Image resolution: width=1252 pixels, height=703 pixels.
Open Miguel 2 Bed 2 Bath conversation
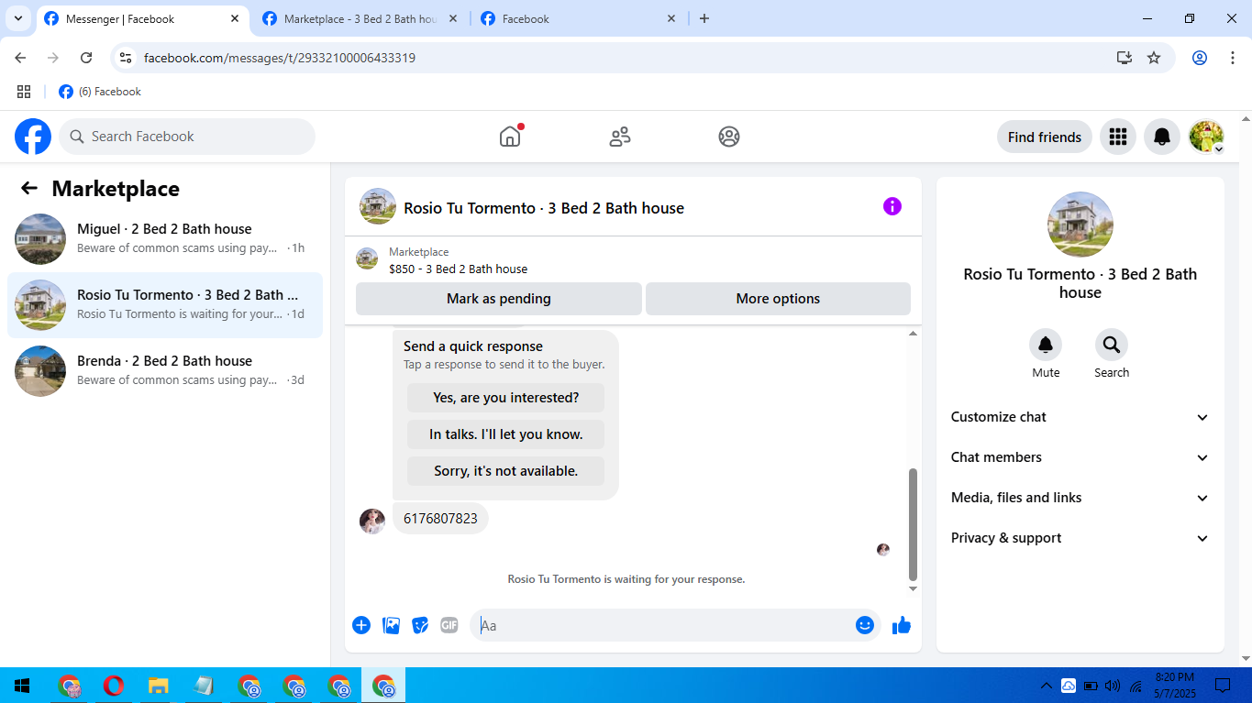click(165, 239)
